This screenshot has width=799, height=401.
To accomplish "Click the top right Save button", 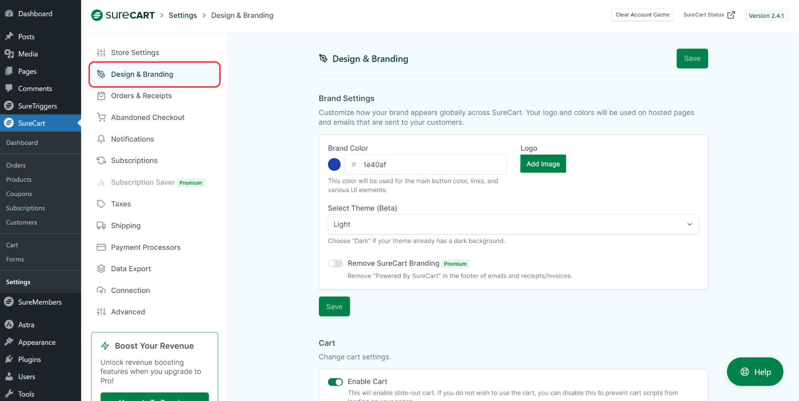I will [x=692, y=58].
